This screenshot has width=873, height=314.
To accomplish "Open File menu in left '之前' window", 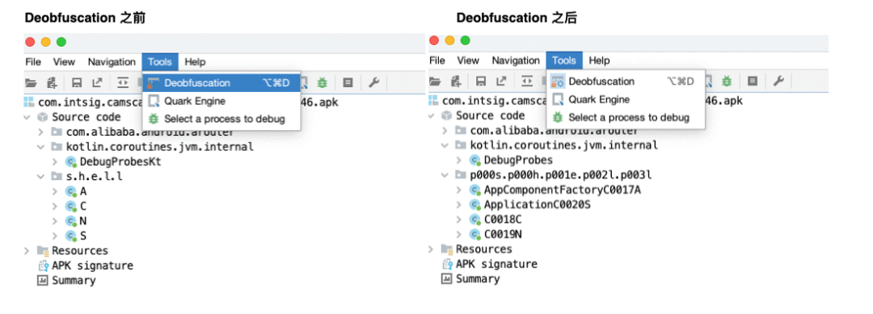I will 33,61.
